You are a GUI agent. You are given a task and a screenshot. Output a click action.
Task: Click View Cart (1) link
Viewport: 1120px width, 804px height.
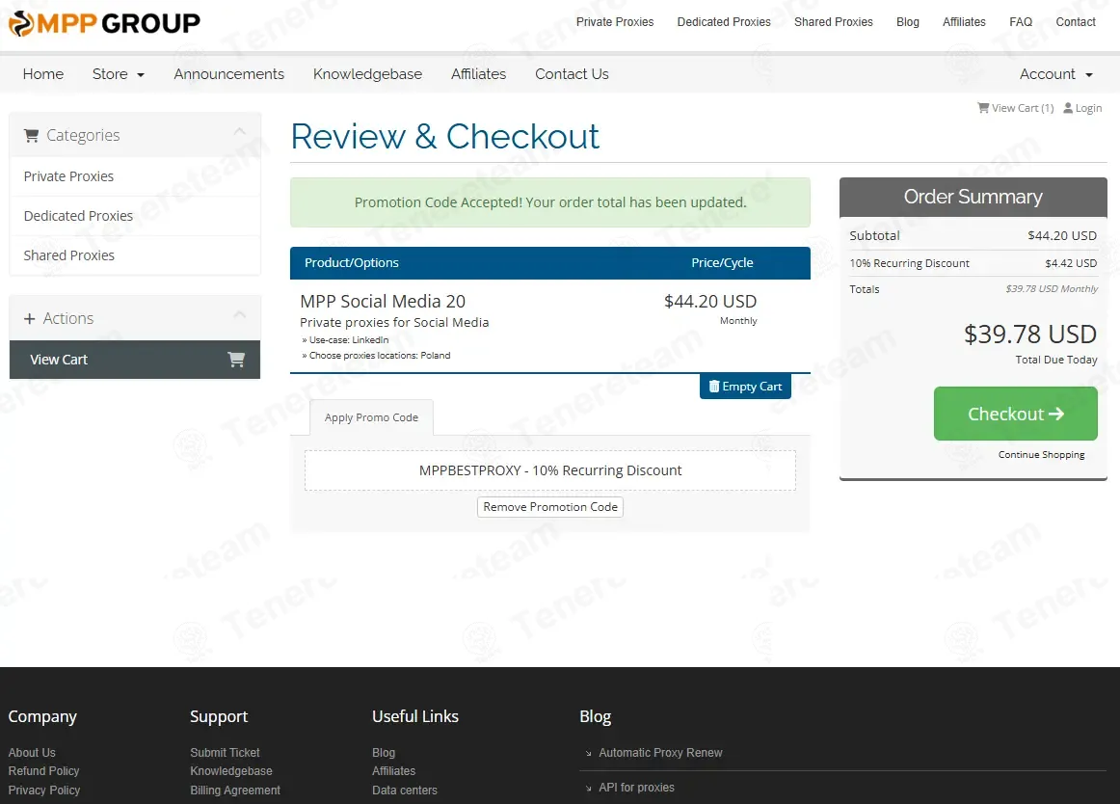point(1016,108)
